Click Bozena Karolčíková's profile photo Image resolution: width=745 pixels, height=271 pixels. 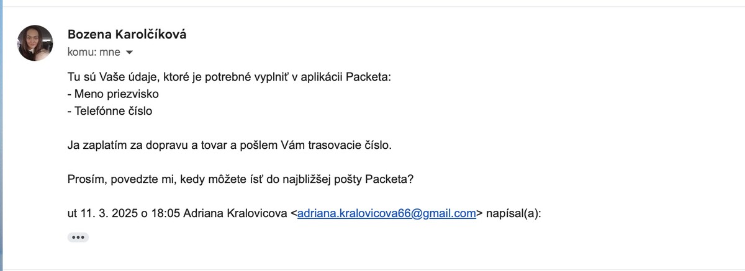[35, 43]
